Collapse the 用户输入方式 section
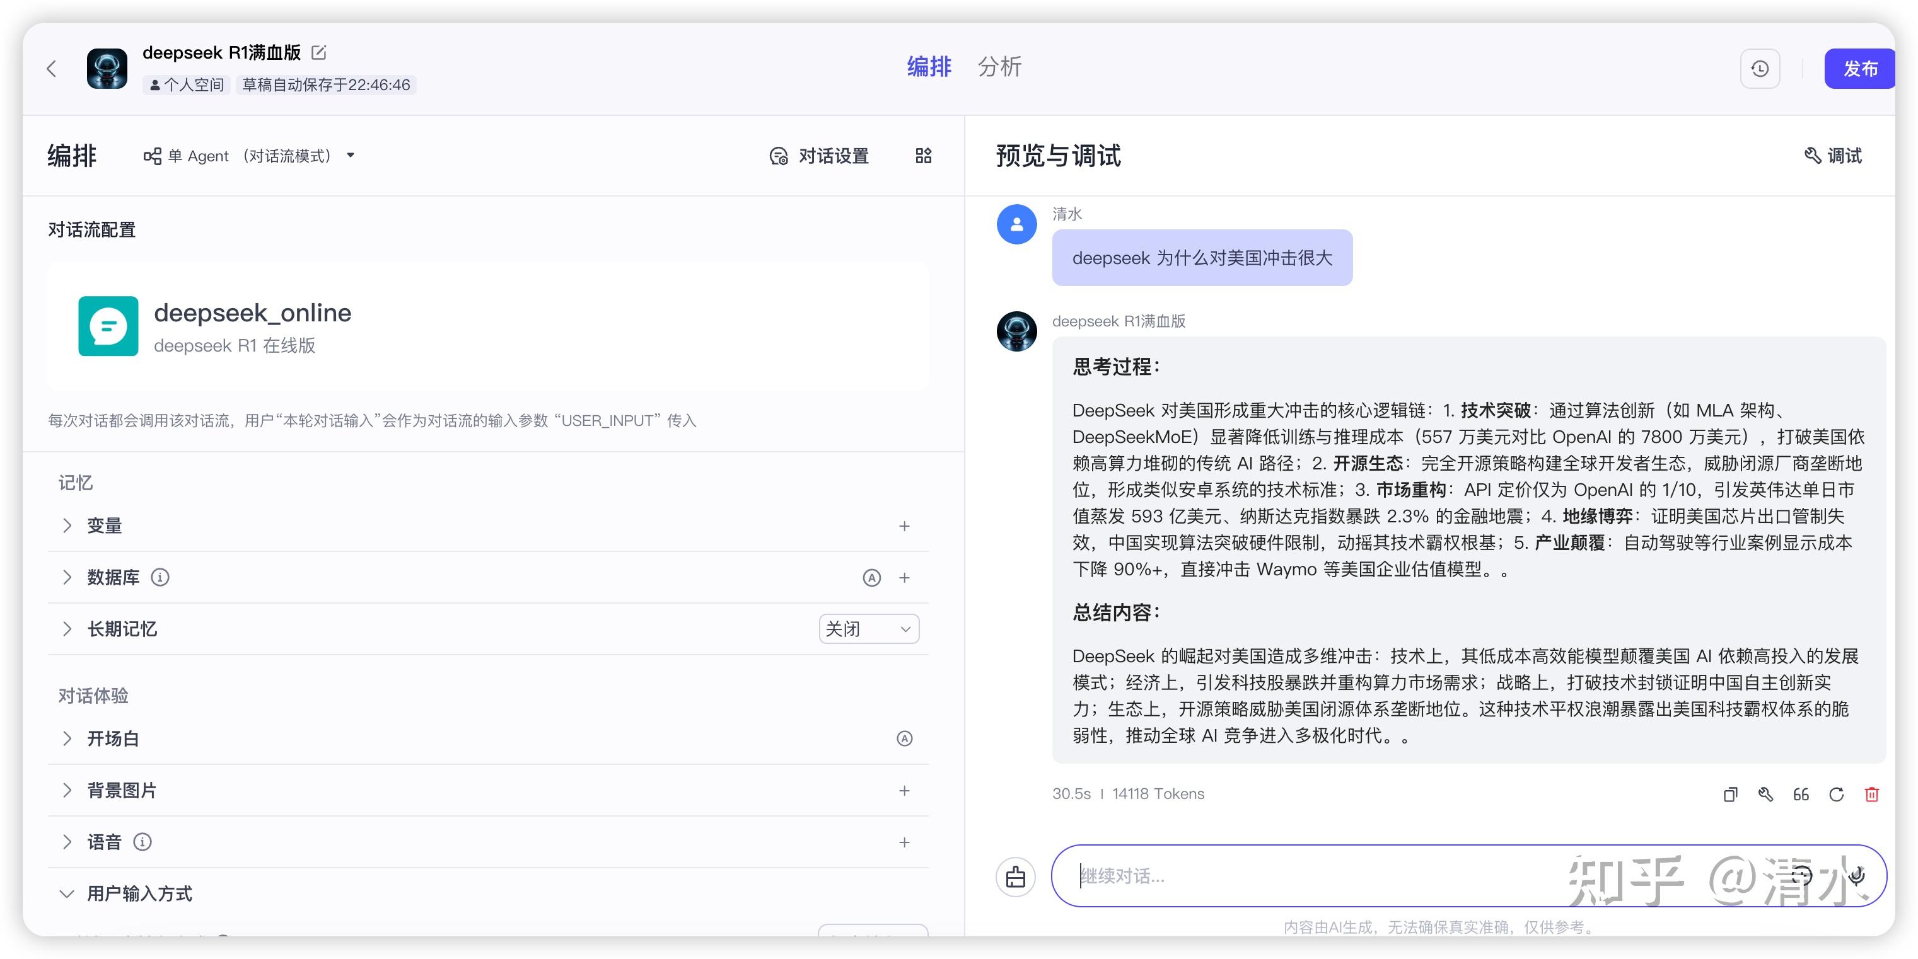This screenshot has height=959, width=1918. (67, 894)
